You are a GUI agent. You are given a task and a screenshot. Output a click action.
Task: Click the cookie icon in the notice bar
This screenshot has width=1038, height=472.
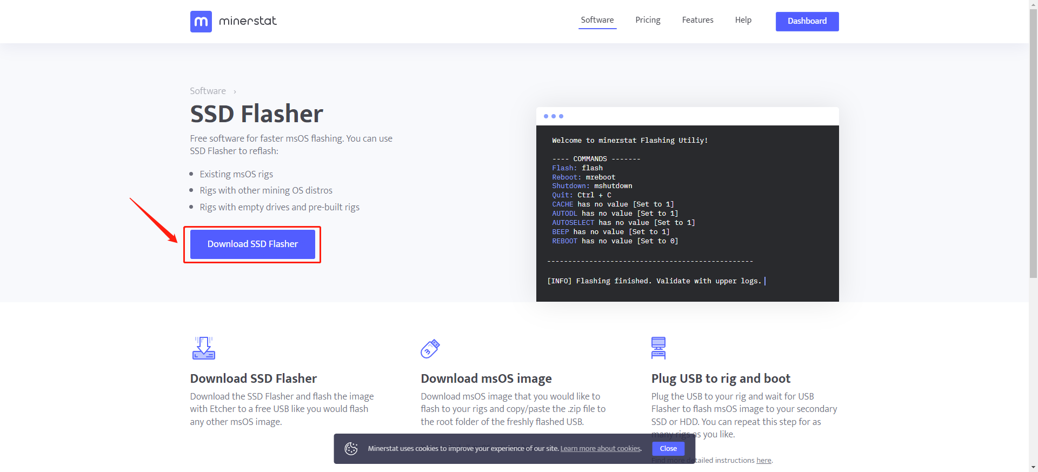(351, 449)
